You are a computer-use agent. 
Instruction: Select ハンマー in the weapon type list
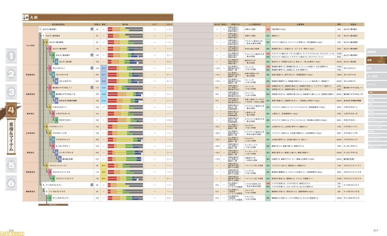[x=377, y=108]
